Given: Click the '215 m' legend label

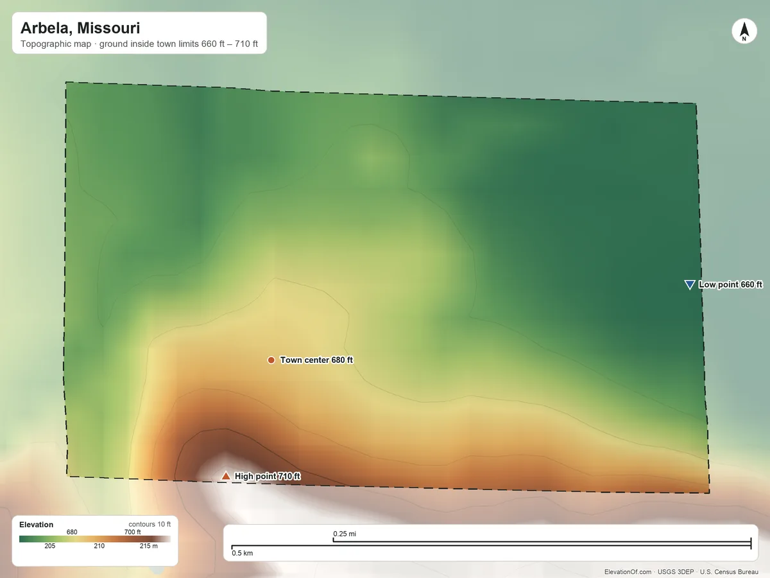Looking at the screenshot, I should point(148,546).
